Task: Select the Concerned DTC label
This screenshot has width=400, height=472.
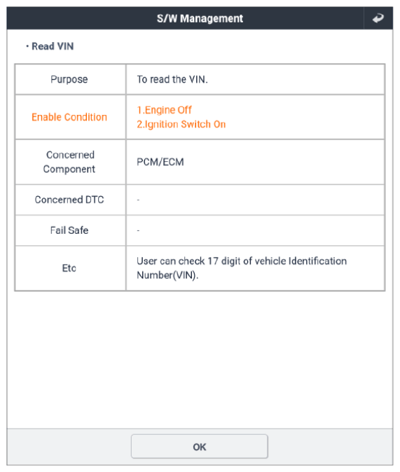Action: coord(69,200)
